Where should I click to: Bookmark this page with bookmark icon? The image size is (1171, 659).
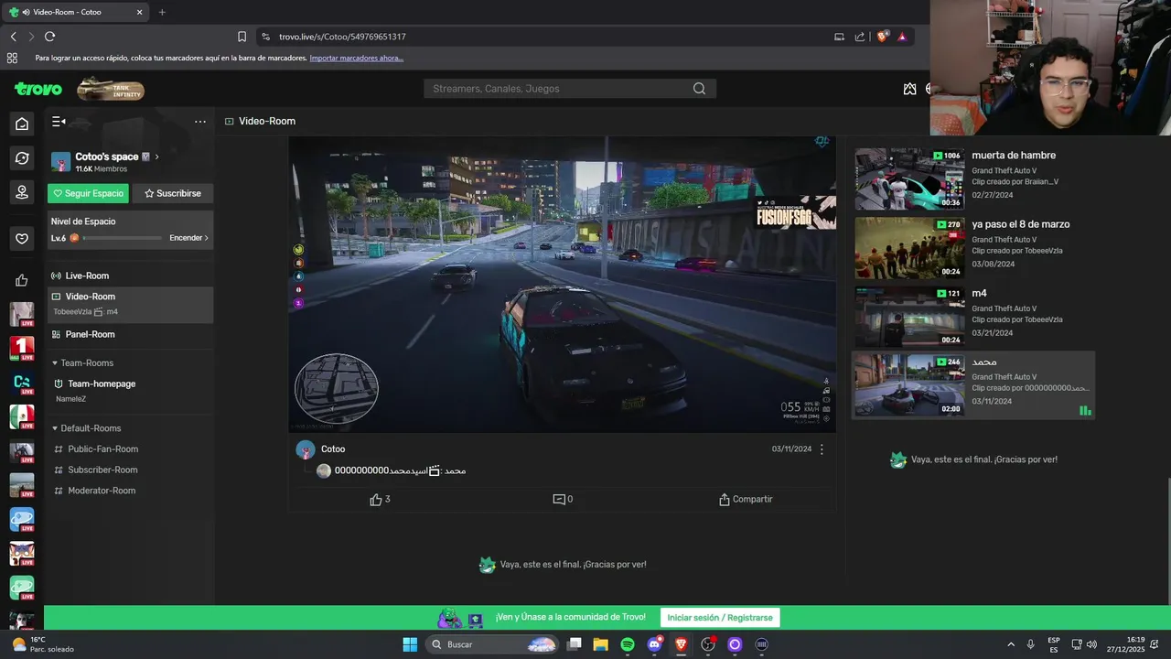click(x=242, y=37)
